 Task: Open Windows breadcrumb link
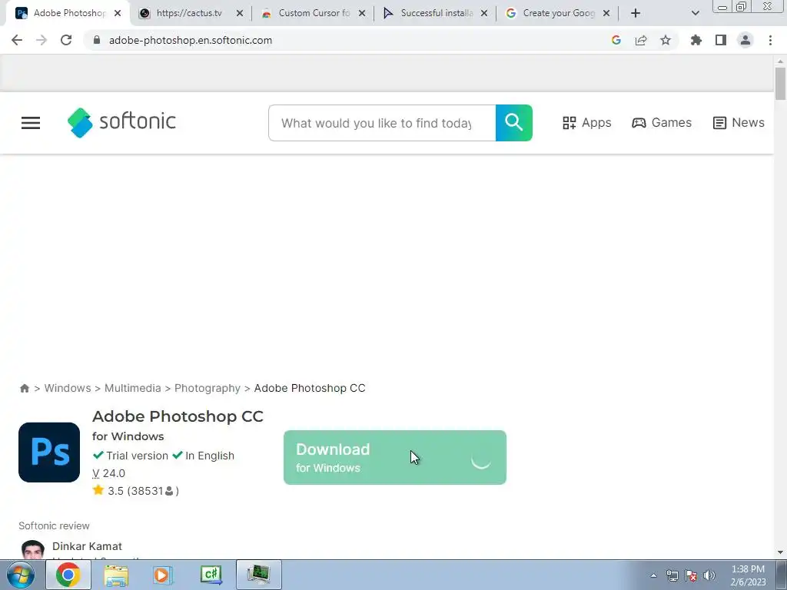pos(68,388)
